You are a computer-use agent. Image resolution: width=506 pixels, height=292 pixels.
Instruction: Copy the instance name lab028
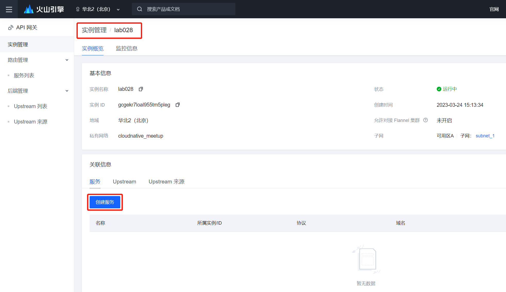coord(141,89)
